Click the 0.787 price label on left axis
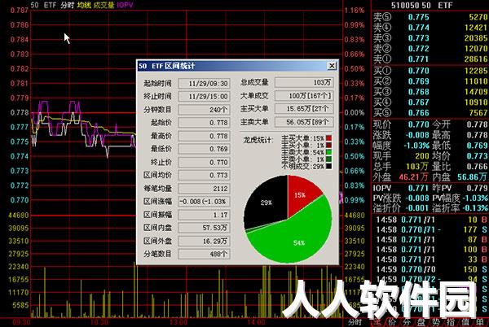Screen dimensions: 489x327 pyautogui.click(x=20, y=11)
